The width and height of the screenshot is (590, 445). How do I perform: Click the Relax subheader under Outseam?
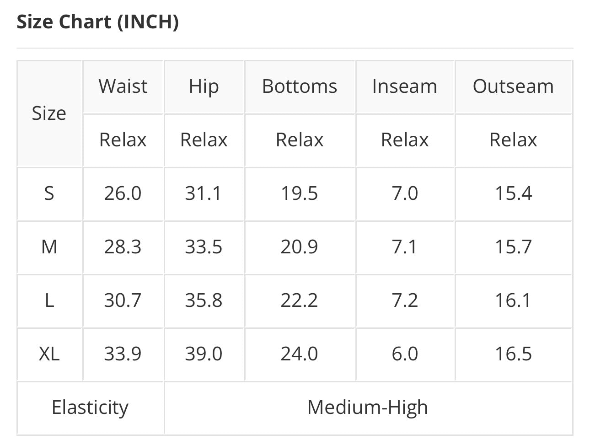513,140
